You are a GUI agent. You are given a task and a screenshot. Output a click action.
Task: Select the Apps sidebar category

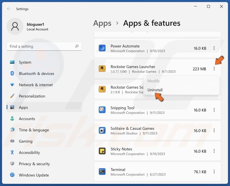(44, 107)
